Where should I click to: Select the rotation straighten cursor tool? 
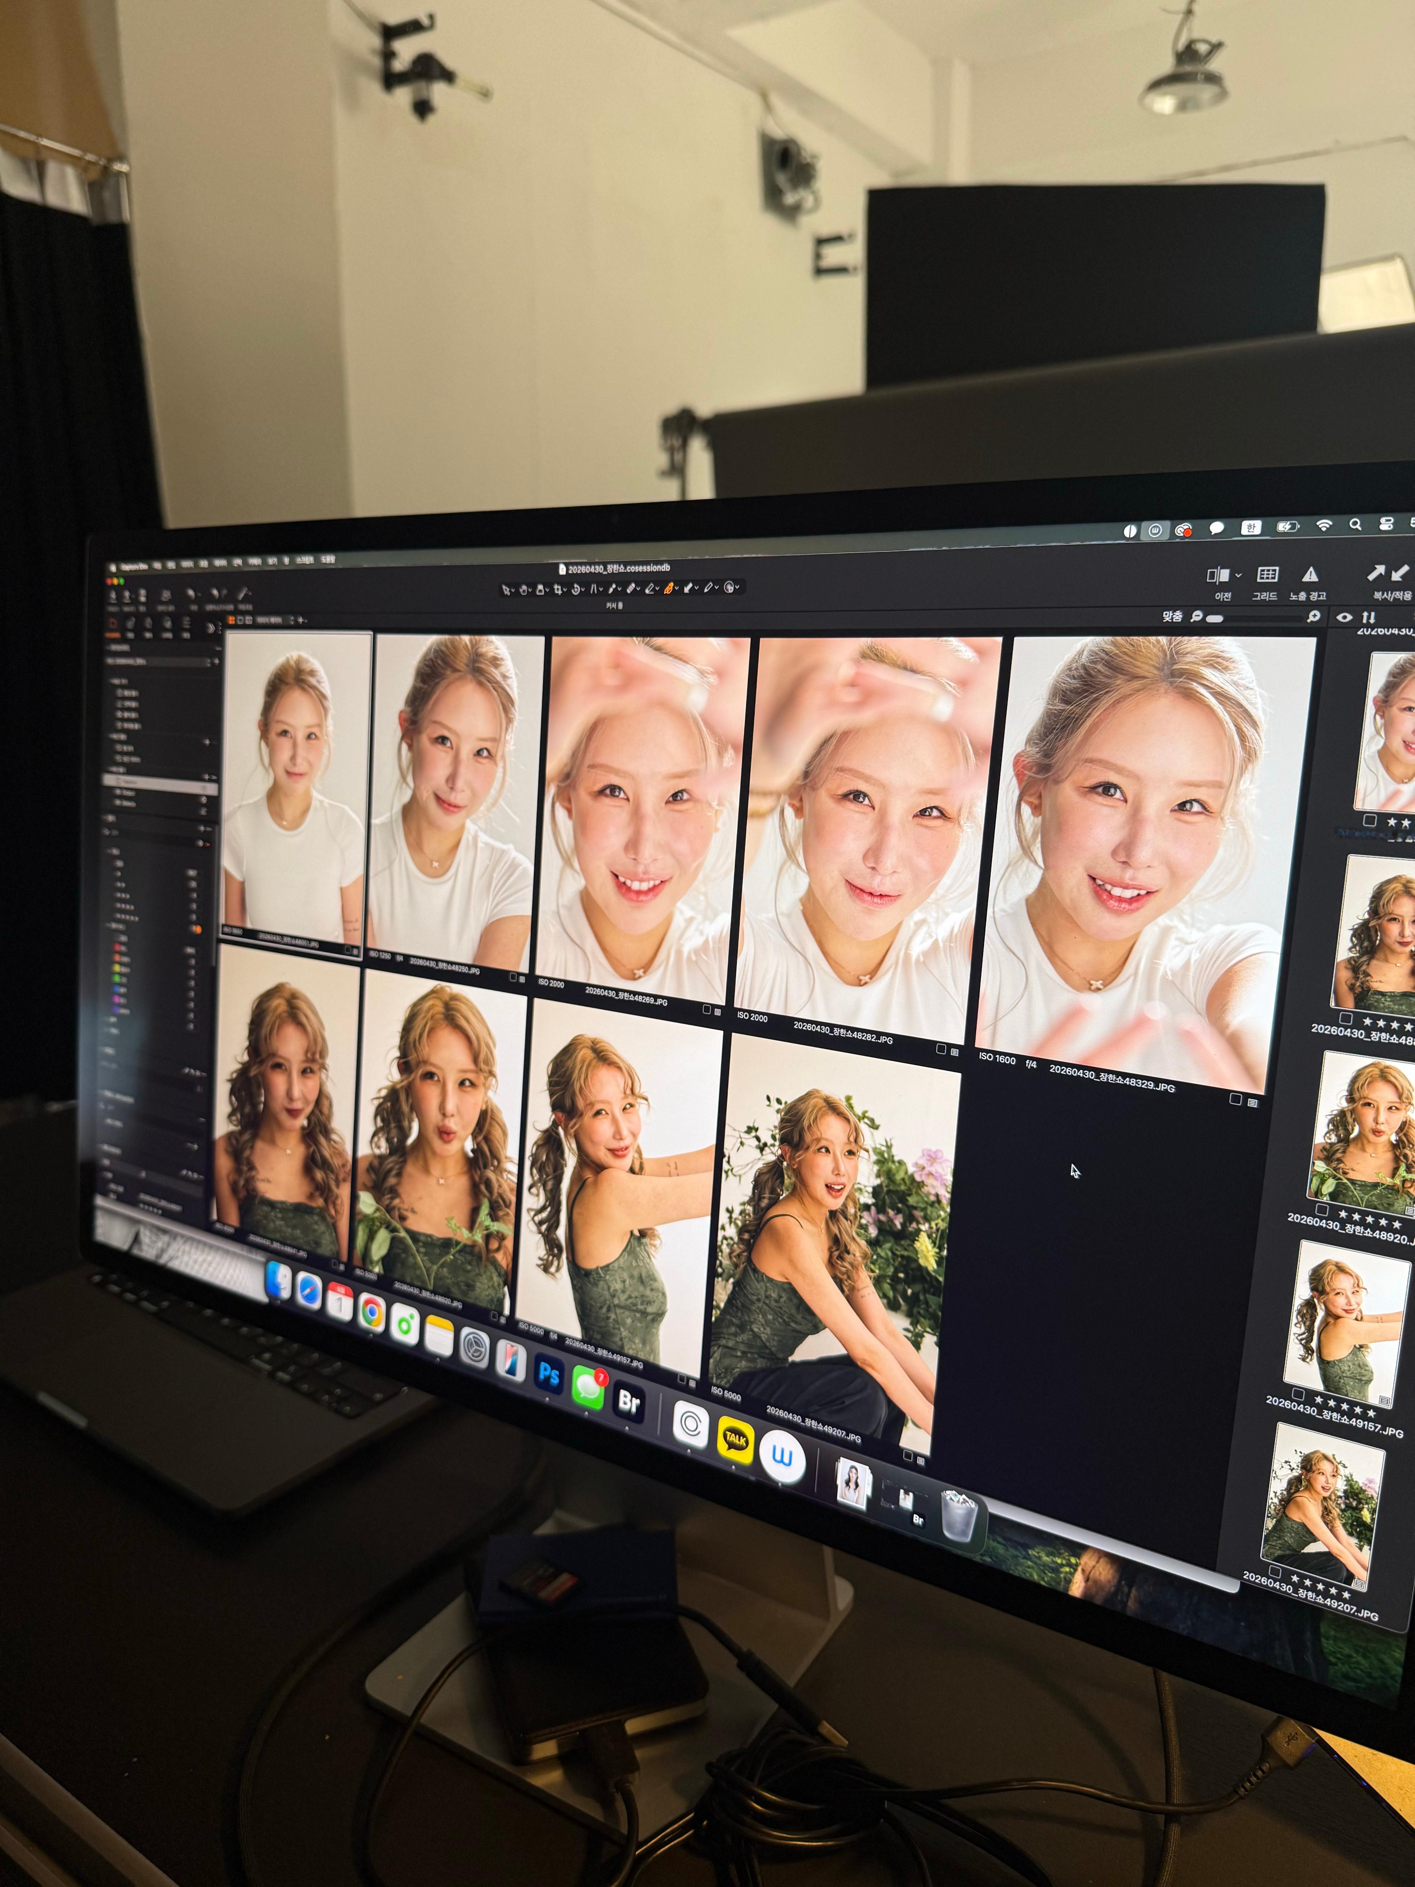click(576, 589)
